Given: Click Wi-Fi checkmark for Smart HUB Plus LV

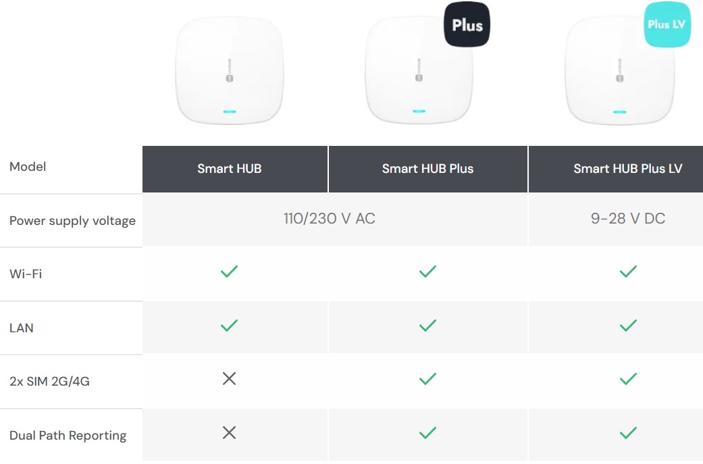Looking at the screenshot, I should pos(628,272).
